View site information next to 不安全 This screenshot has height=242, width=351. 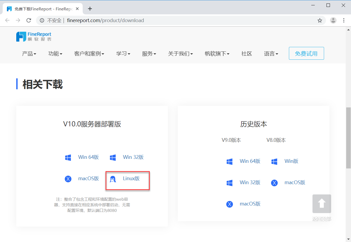[42, 20]
